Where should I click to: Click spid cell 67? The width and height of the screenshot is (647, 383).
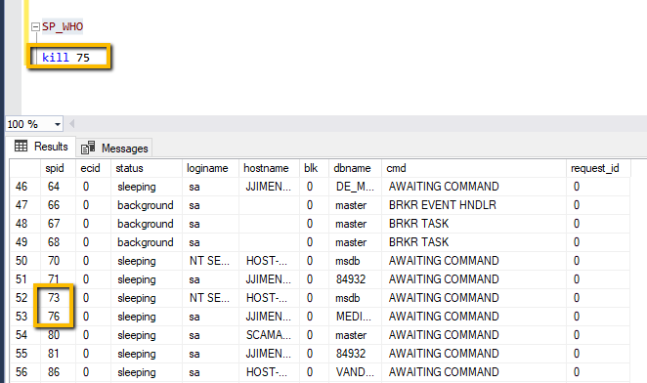tap(58, 224)
